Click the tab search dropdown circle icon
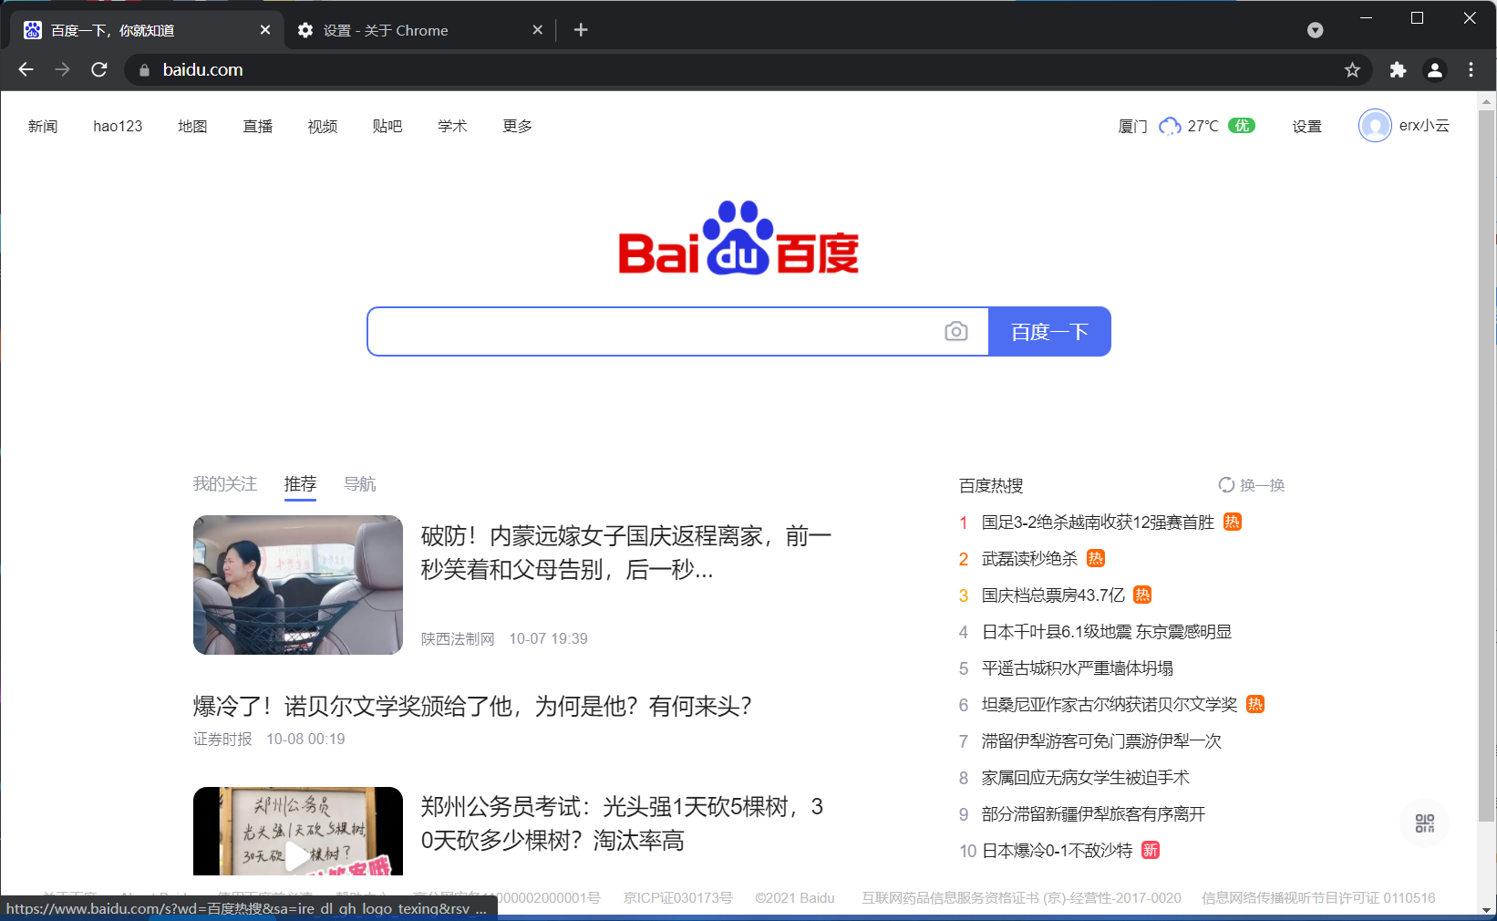The width and height of the screenshot is (1497, 921). point(1315,30)
